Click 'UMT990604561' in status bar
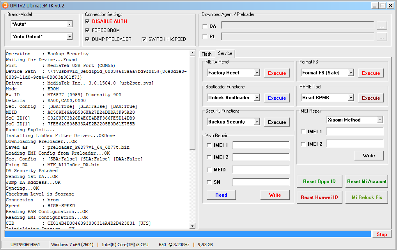The image size is (397, 250). (25, 245)
